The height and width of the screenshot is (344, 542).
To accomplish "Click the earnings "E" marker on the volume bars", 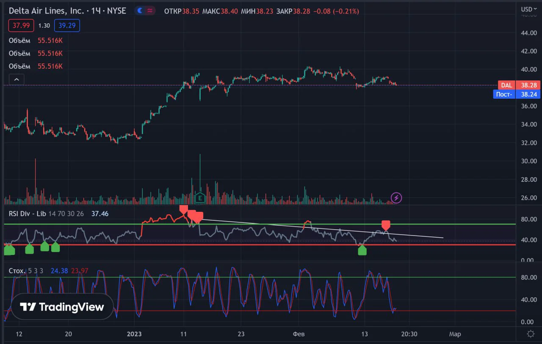I will tap(200, 197).
